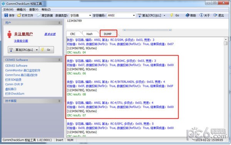This screenshot has width=231, height=145.
Task: Click the line 'CRC result: 07'
Action: click(76, 115)
